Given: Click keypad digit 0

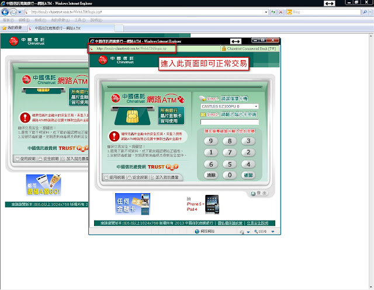Looking at the screenshot, I should coord(230,175).
